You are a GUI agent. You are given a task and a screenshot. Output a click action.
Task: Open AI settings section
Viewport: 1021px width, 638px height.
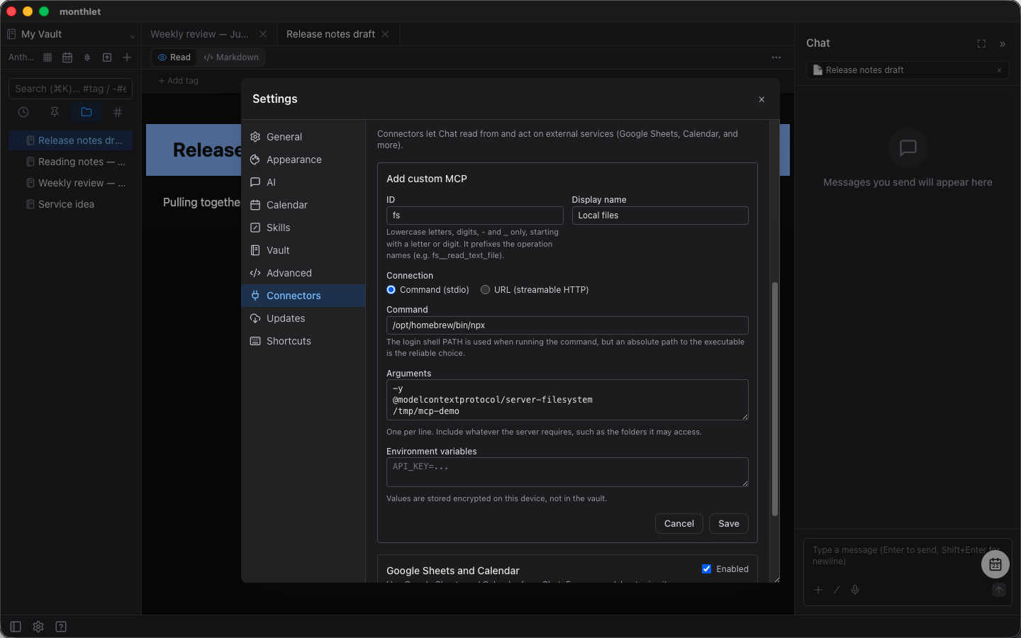coord(303,182)
